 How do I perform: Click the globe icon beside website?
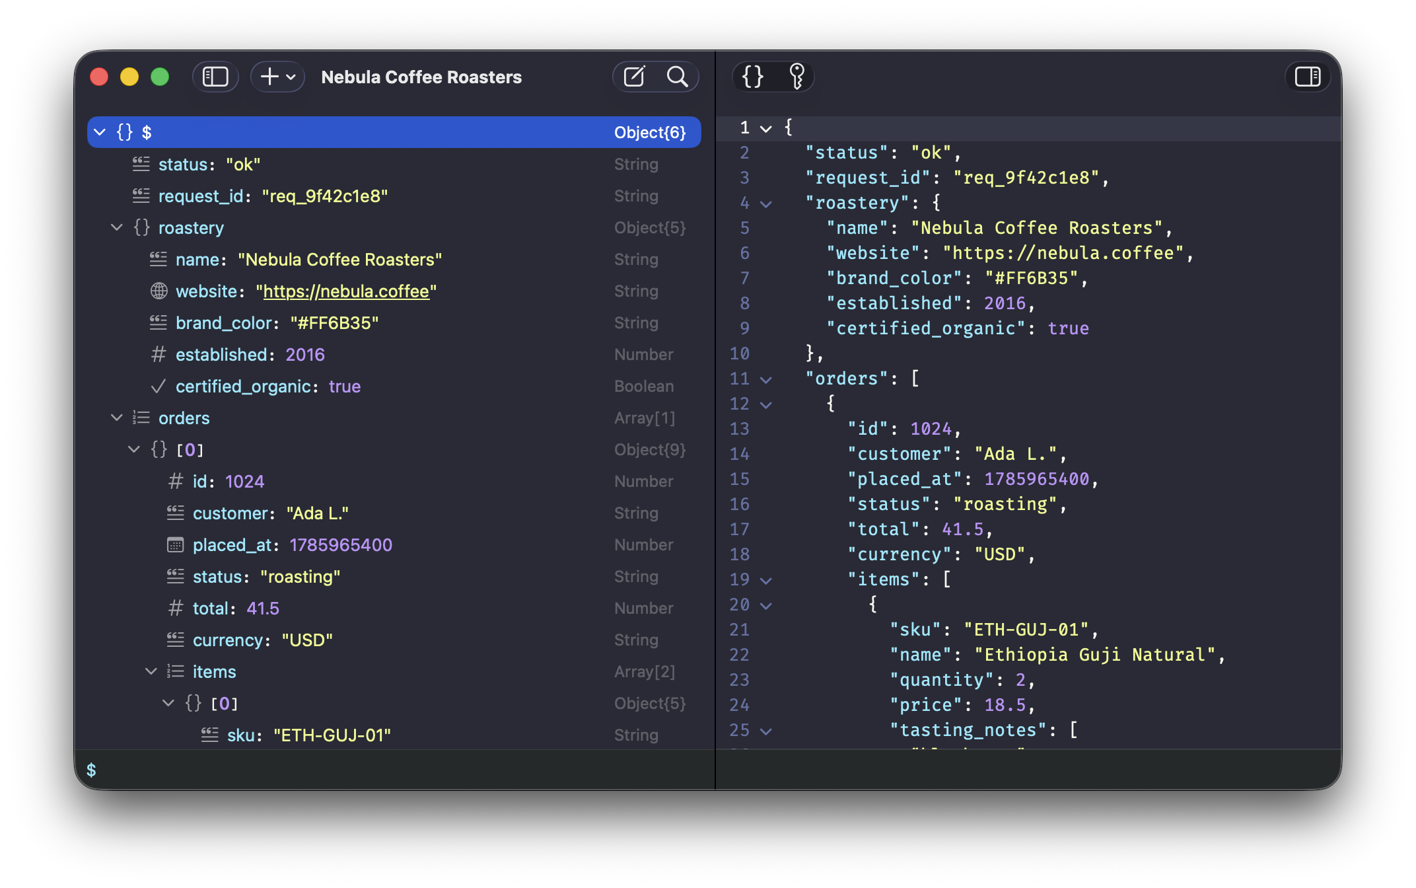point(159,291)
